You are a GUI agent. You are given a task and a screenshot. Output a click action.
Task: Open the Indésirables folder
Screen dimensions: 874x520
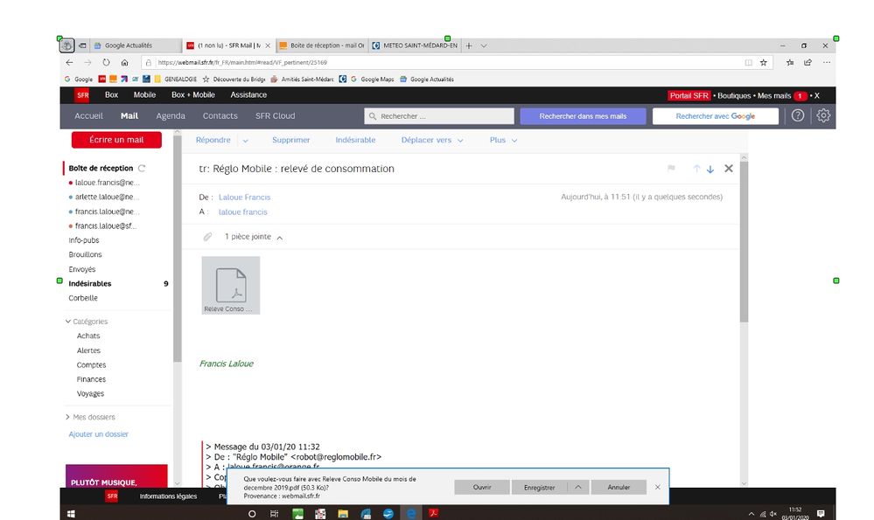point(90,283)
